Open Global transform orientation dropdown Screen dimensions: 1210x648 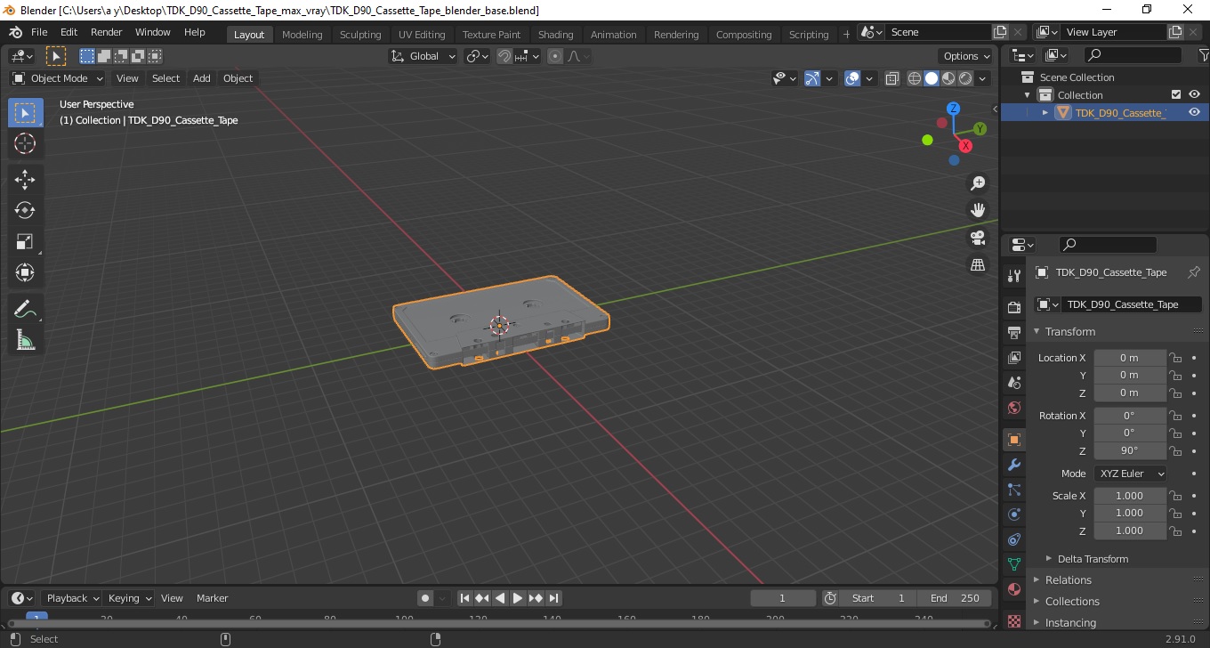click(423, 56)
